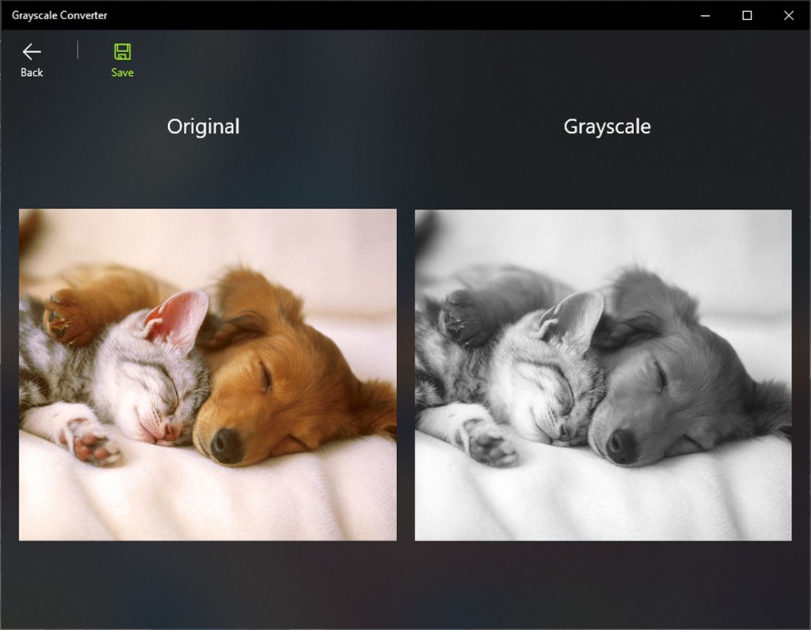Screen dimensions: 811x630
Task: Click the Grayscale Converter title bar text
Action: [x=58, y=15]
